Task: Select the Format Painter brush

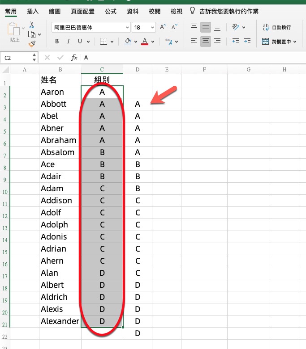Action: tap(32, 44)
